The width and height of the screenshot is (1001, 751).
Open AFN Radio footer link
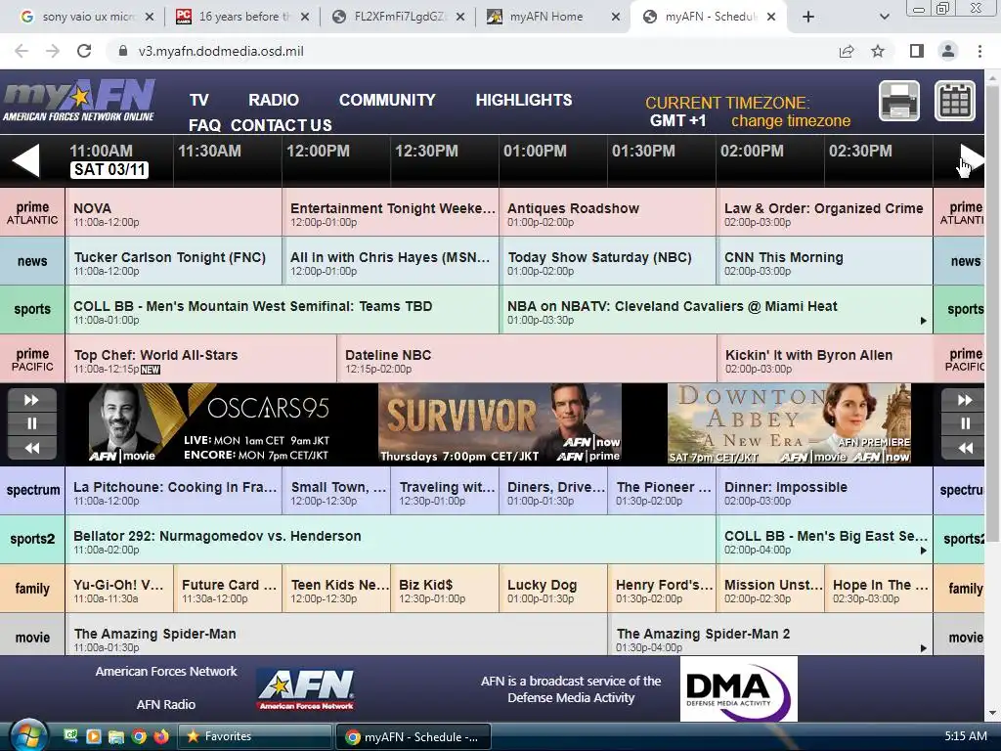[x=166, y=704]
